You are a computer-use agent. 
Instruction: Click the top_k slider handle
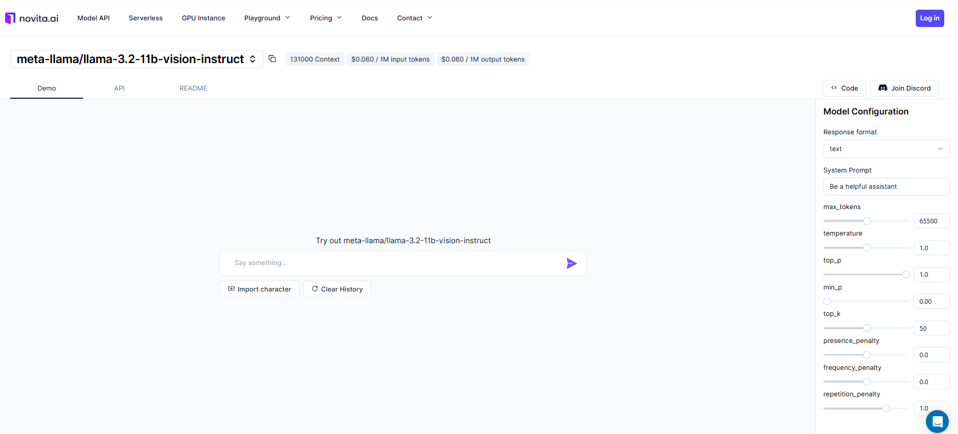pos(867,328)
